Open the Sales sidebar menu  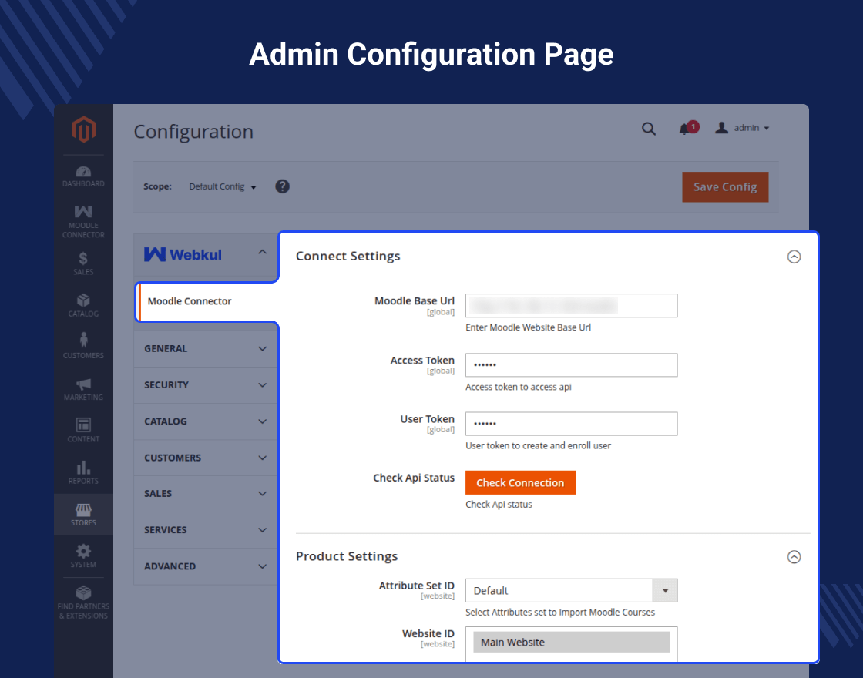83,263
